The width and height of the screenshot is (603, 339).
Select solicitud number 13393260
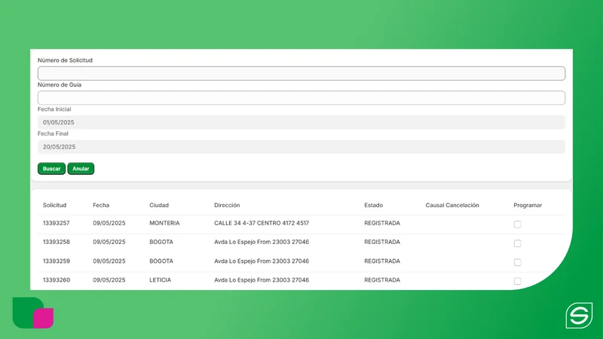(56, 279)
